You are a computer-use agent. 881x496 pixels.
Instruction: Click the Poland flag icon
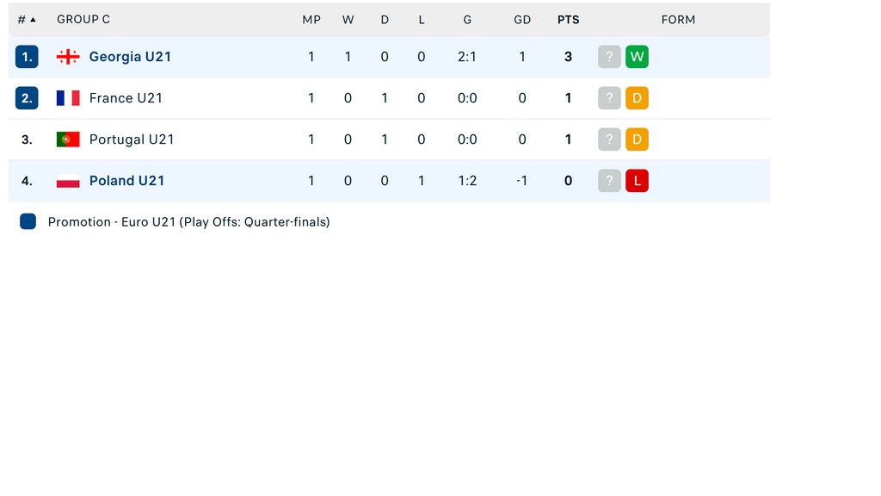tap(68, 181)
